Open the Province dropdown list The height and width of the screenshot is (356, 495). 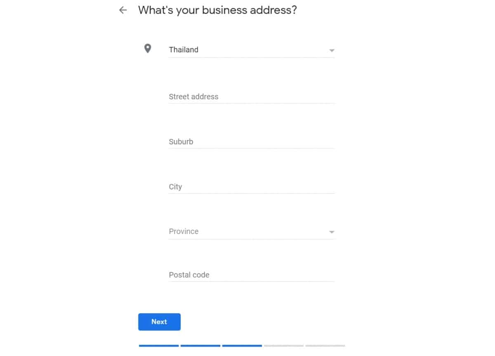click(252, 232)
